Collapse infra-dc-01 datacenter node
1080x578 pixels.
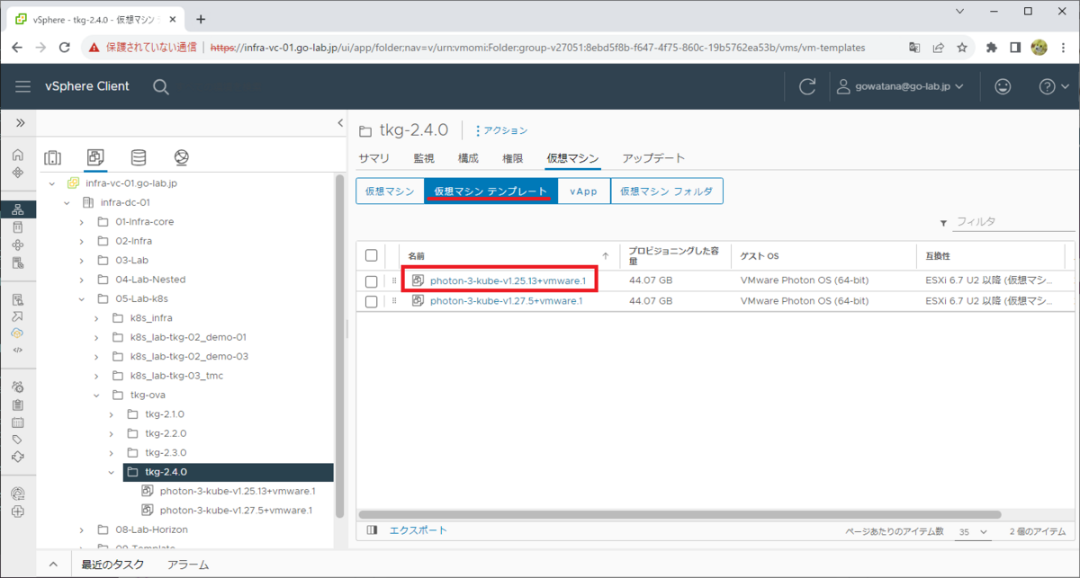point(67,202)
